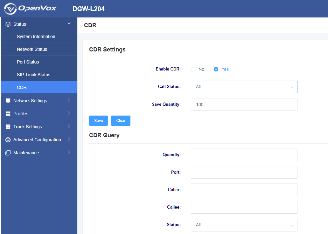
Task: Click the OpenVox logo
Action: coord(30,9)
